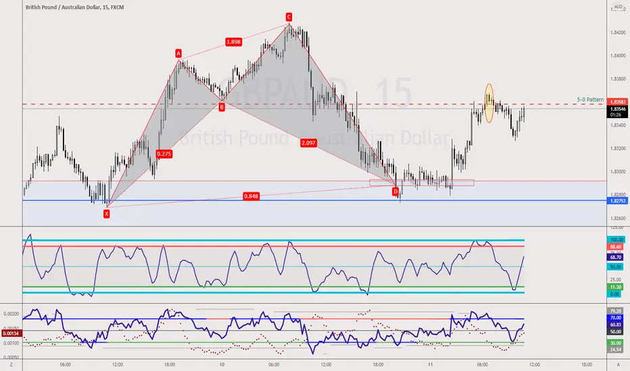Click oscillator axis value '25.00'
The height and width of the screenshot is (371, 630).
[616, 279]
